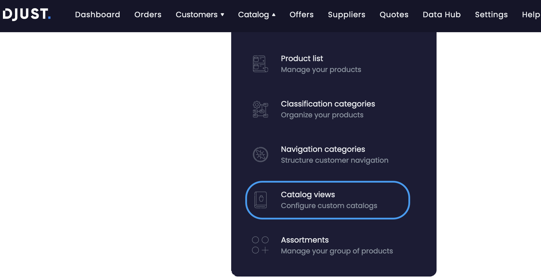Open the Settings page
This screenshot has width=541, height=278.
click(491, 14)
